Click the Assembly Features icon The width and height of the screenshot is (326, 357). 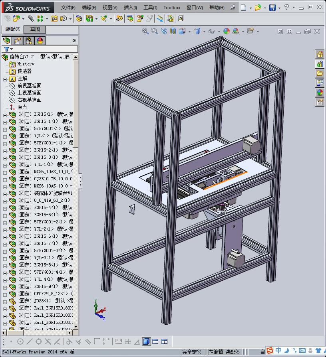[89, 18]
